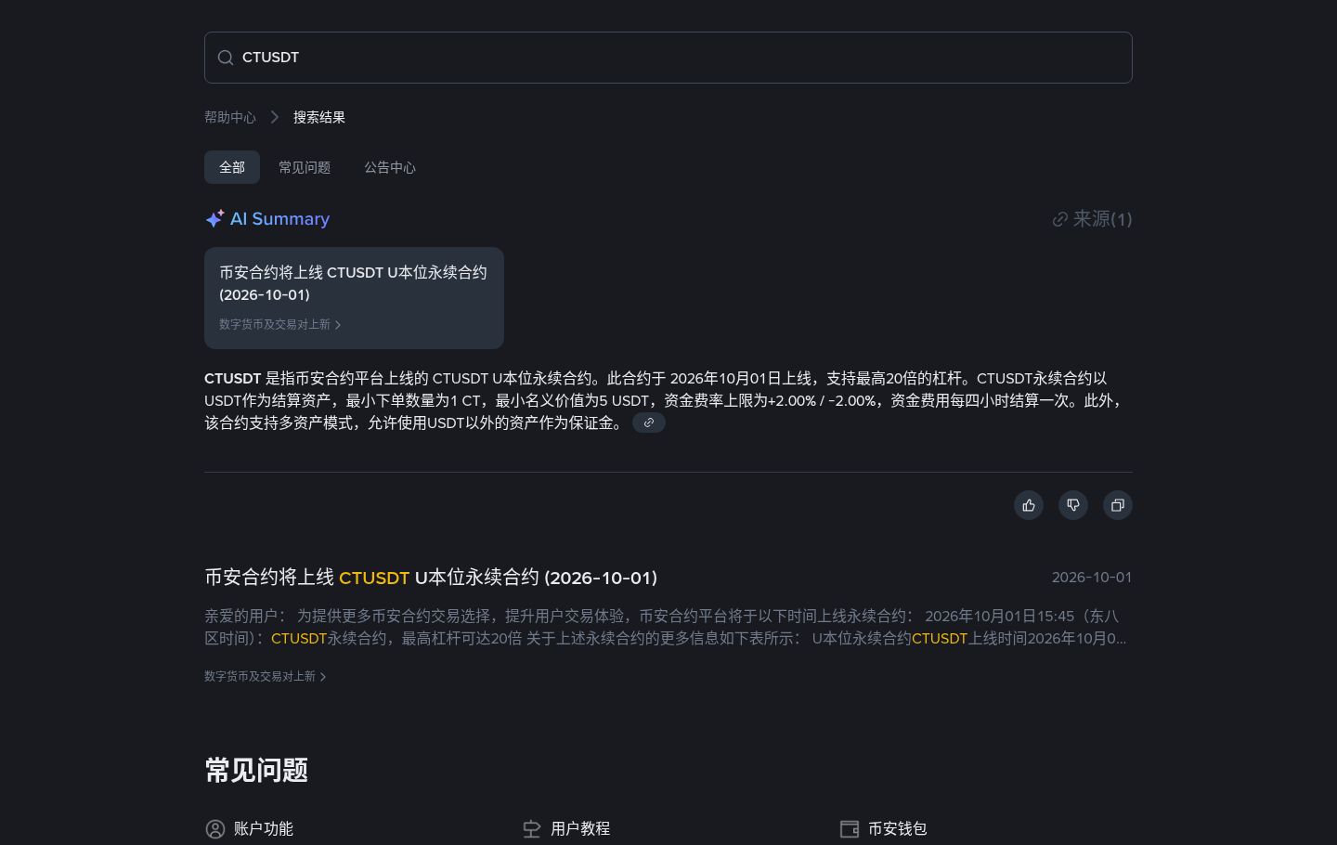The height and width of the screenshot is (845, 1337).
Task: Switch to the 常见问题 tab
Action: click(305, 167)
